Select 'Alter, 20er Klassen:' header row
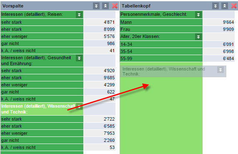Image resolution: width=238 pixels, height=154 pixels. [161, 37]
